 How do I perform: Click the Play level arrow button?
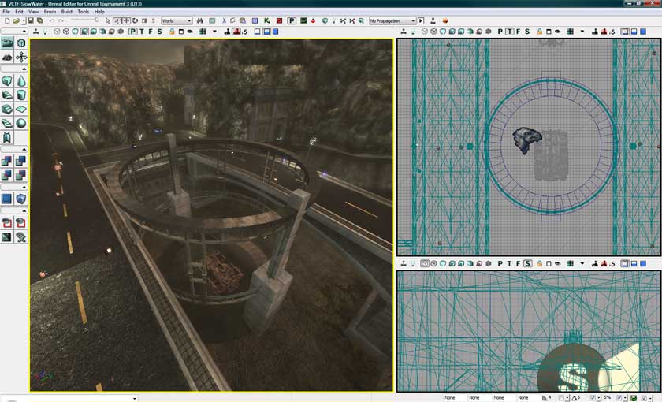coord(421,20)
